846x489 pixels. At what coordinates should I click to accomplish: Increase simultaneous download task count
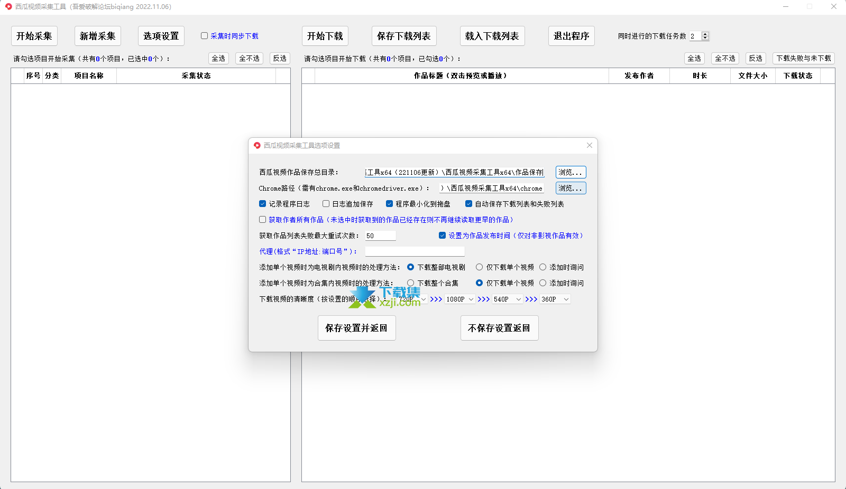(x=705, y=34)
